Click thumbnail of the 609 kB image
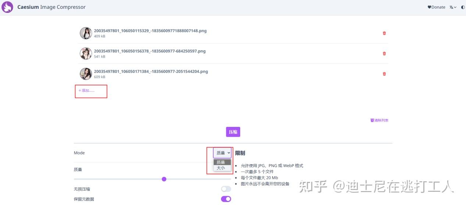 tap(86, 74)
